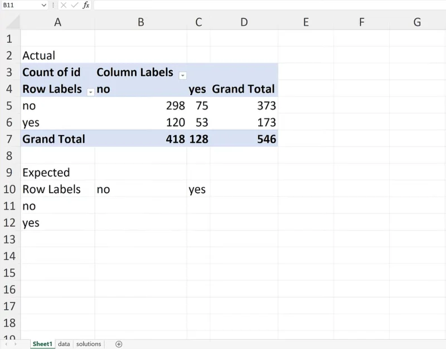
Task: Select column E header
Action: (306, 22)
